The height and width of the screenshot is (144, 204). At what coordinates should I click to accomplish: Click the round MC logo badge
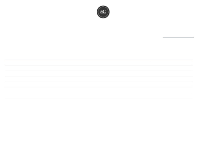[103, 12]
